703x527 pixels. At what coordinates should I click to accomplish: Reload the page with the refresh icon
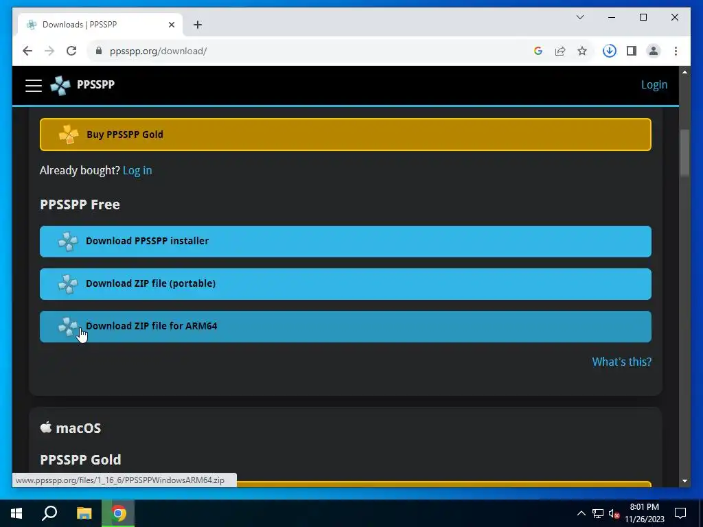(x=71, y=51)
